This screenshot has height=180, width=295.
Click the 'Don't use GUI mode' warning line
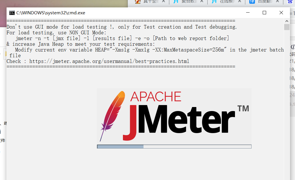tap(121, 27)
